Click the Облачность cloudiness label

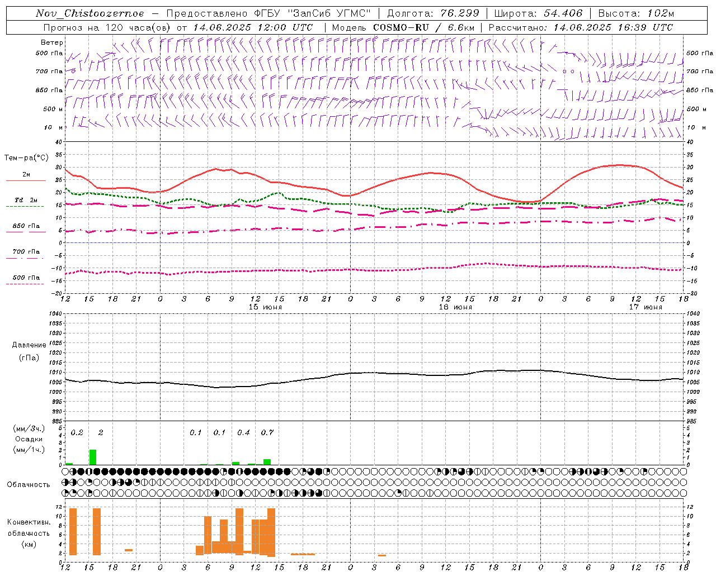29,484
